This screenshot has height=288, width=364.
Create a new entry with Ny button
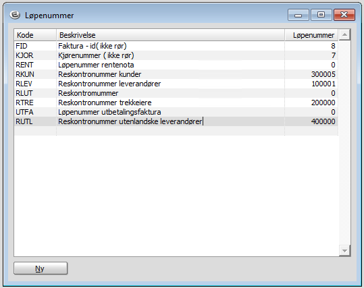(x=41, y=268)
